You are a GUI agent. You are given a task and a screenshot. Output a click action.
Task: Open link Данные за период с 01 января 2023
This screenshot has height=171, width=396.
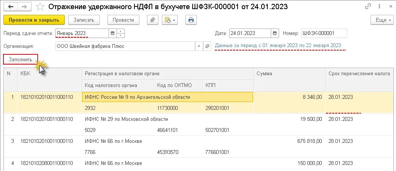point(278,46)
